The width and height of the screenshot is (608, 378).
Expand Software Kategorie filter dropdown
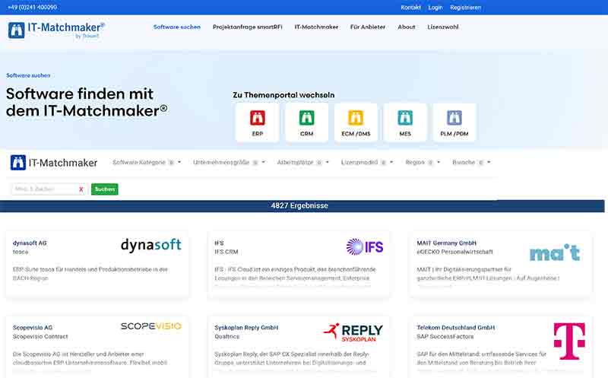tap(147, 162)
